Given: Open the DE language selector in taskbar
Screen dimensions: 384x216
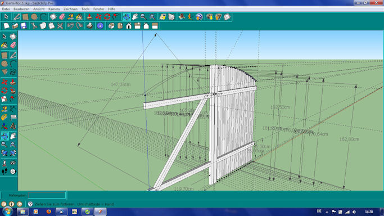Looking at the screenshot, I should coord(319,211).
